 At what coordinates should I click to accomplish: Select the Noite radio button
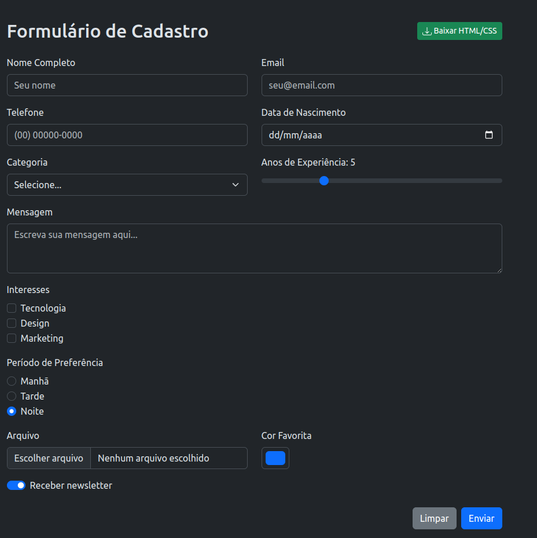coord(12,411)
